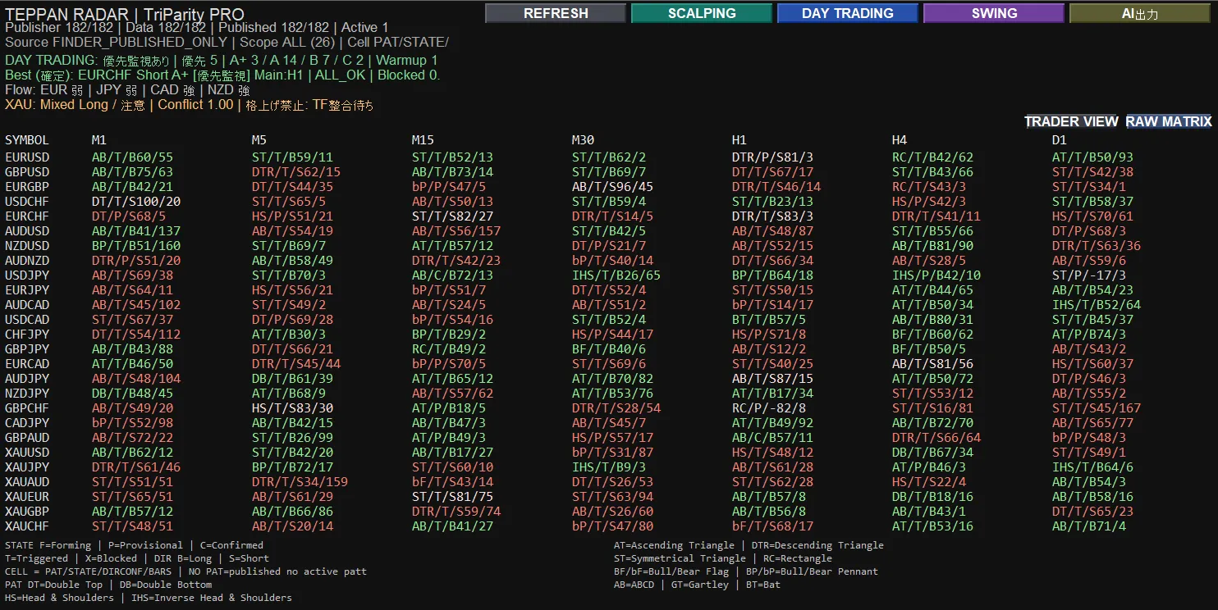1218x610 pixels.
Task: Select the AUDJPY H1 cell AB/T/S87/15
Action: point(772,379)
